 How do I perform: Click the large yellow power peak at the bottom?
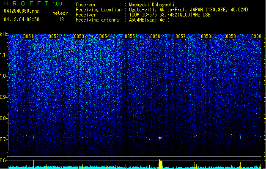[x=160, y=164]
